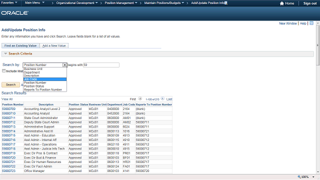Click the Home house icon
Screen dimensions: 320x180
point(282,3)
